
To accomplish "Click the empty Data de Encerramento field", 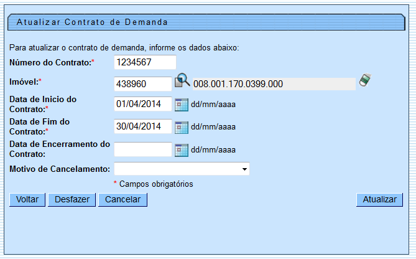I will tap(142, 149).
